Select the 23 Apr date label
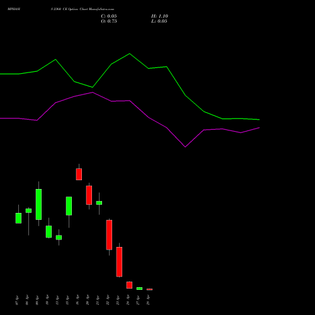This screenshot has height=315, width=315. pyautogui.click(x=118, y=300)
